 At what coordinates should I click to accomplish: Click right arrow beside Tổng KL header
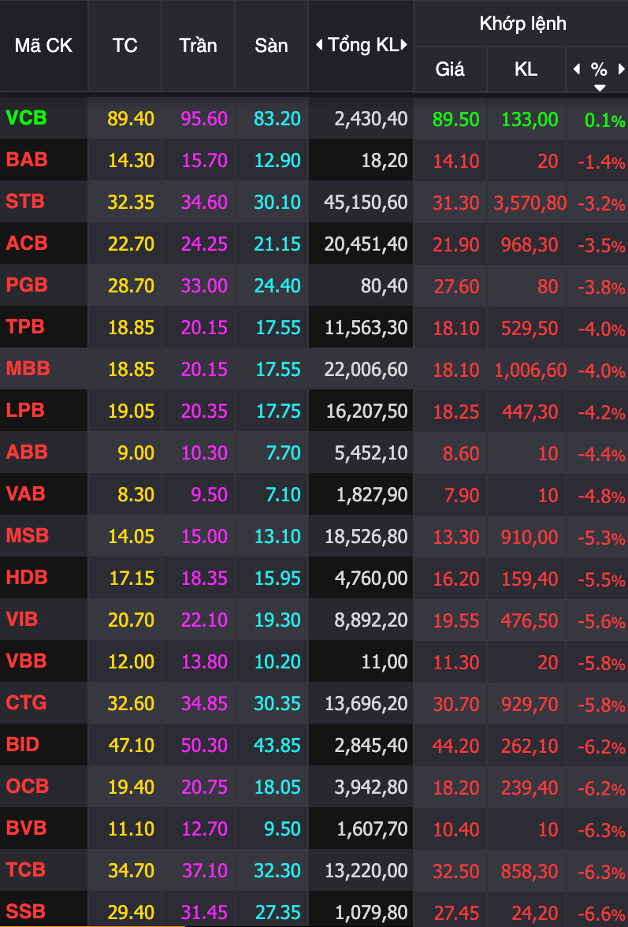tap(404, 45)
